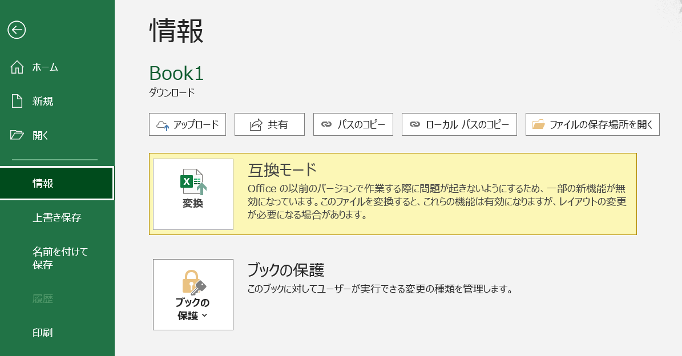682x356 pixels.
Task: Open file location via folder icon button
Action: click(x=538, y=124)
